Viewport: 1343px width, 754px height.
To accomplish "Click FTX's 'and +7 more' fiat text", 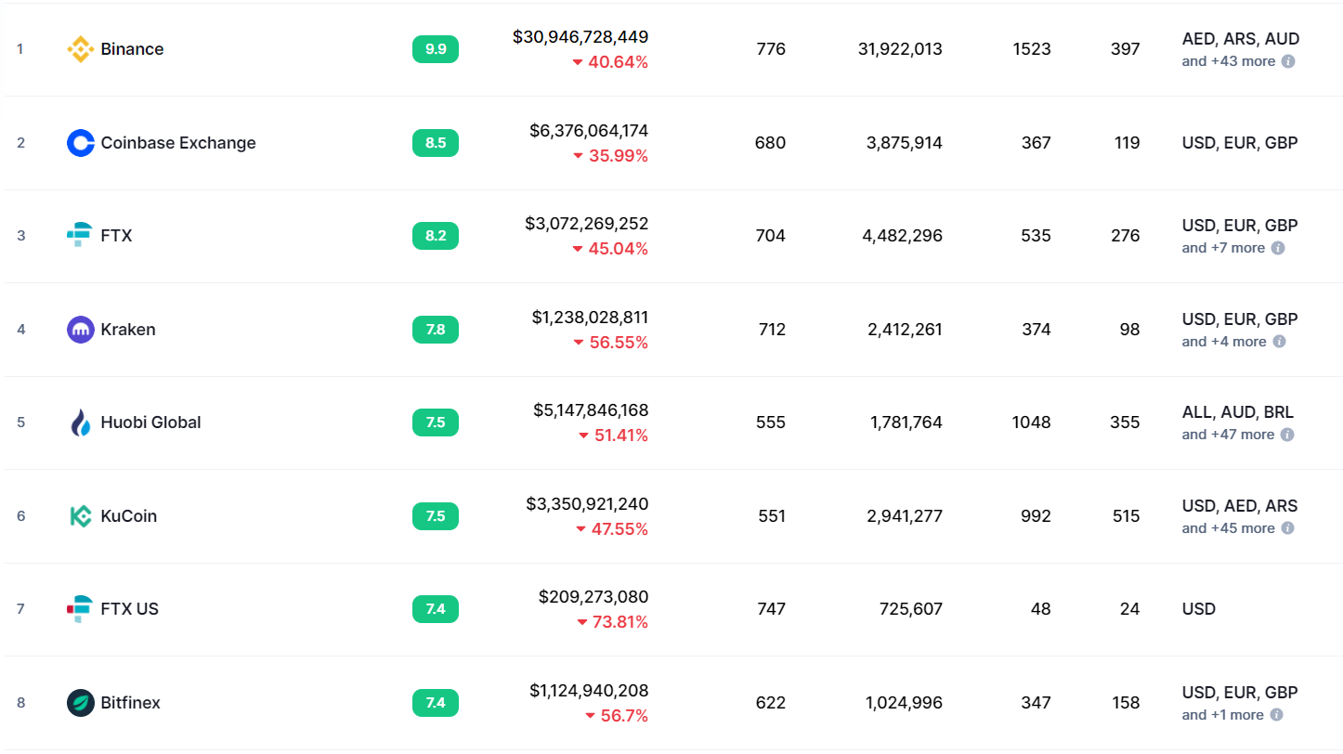I will [1223, 248].
